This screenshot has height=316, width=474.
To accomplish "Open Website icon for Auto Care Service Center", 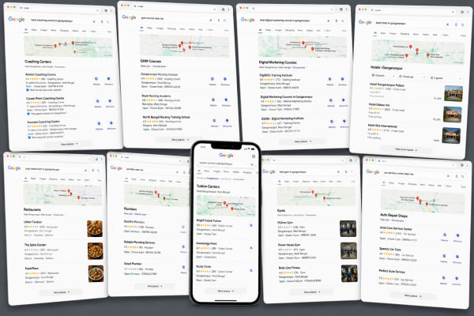I will [445, 235].
